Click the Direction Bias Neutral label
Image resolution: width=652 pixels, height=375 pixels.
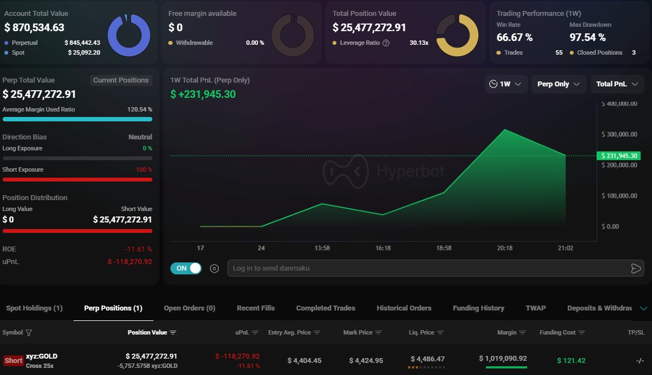click(x=140, y=137)
